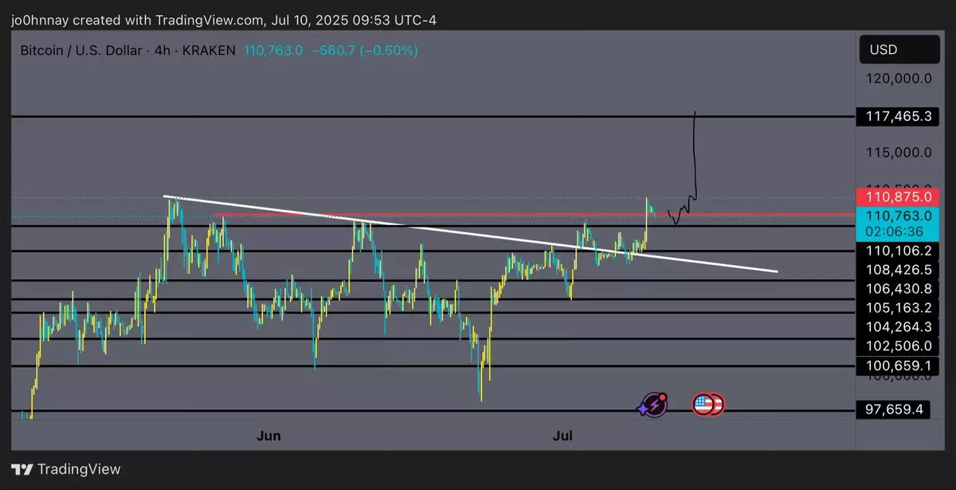Click the red 110,875.0 price label
The width and height of the screenshot is (956, 490).
(x=898, y=196)
